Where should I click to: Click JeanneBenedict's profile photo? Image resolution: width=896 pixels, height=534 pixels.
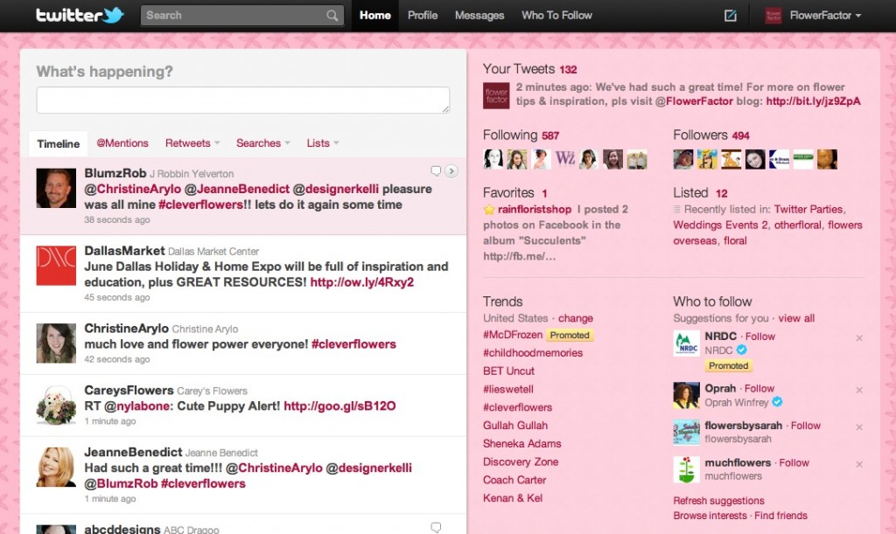[56, 468]
